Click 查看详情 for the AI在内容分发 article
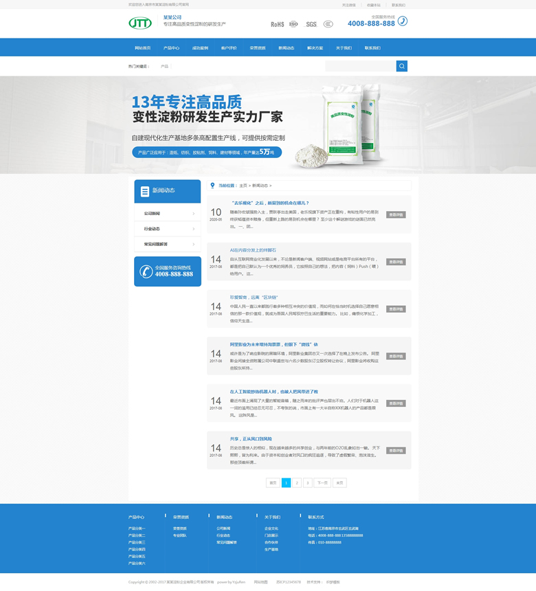This screenshot has width=536, height=591. click(396, 262)
